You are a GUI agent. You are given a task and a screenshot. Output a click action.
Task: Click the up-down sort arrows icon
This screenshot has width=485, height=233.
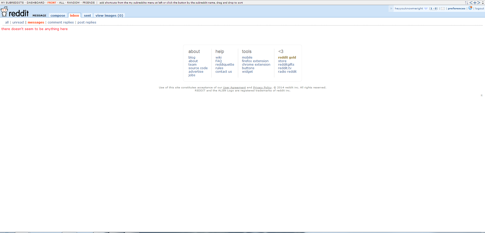click(466, 3)
